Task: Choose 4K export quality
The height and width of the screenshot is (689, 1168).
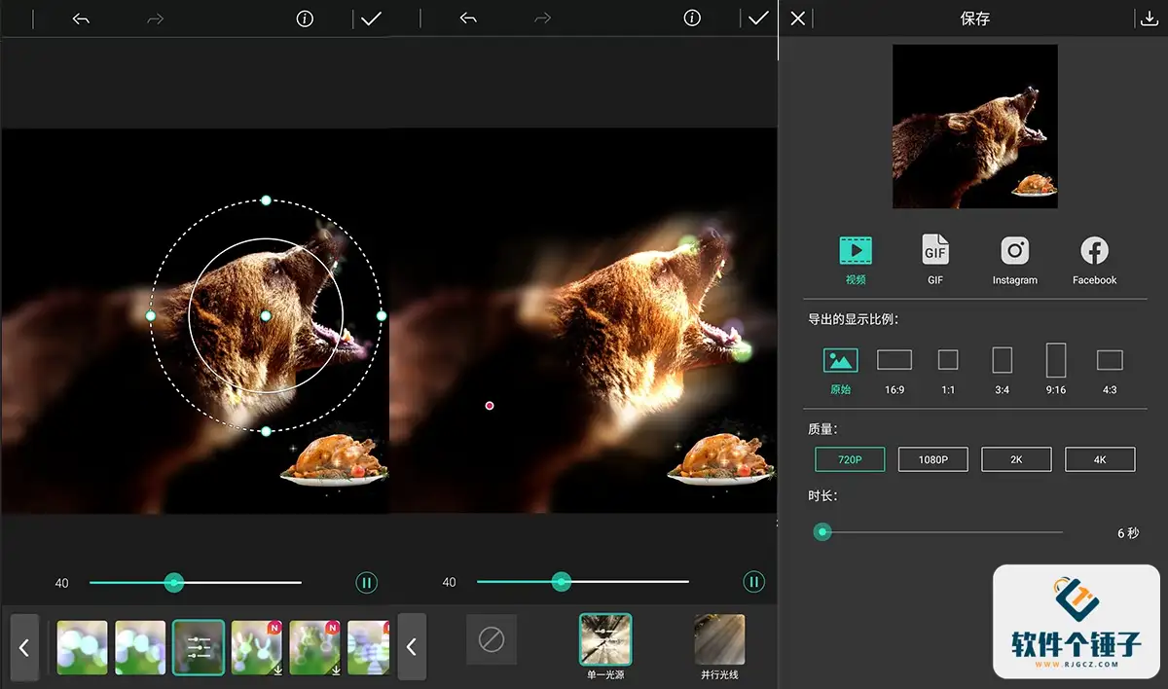Action: coord(1099,458)
